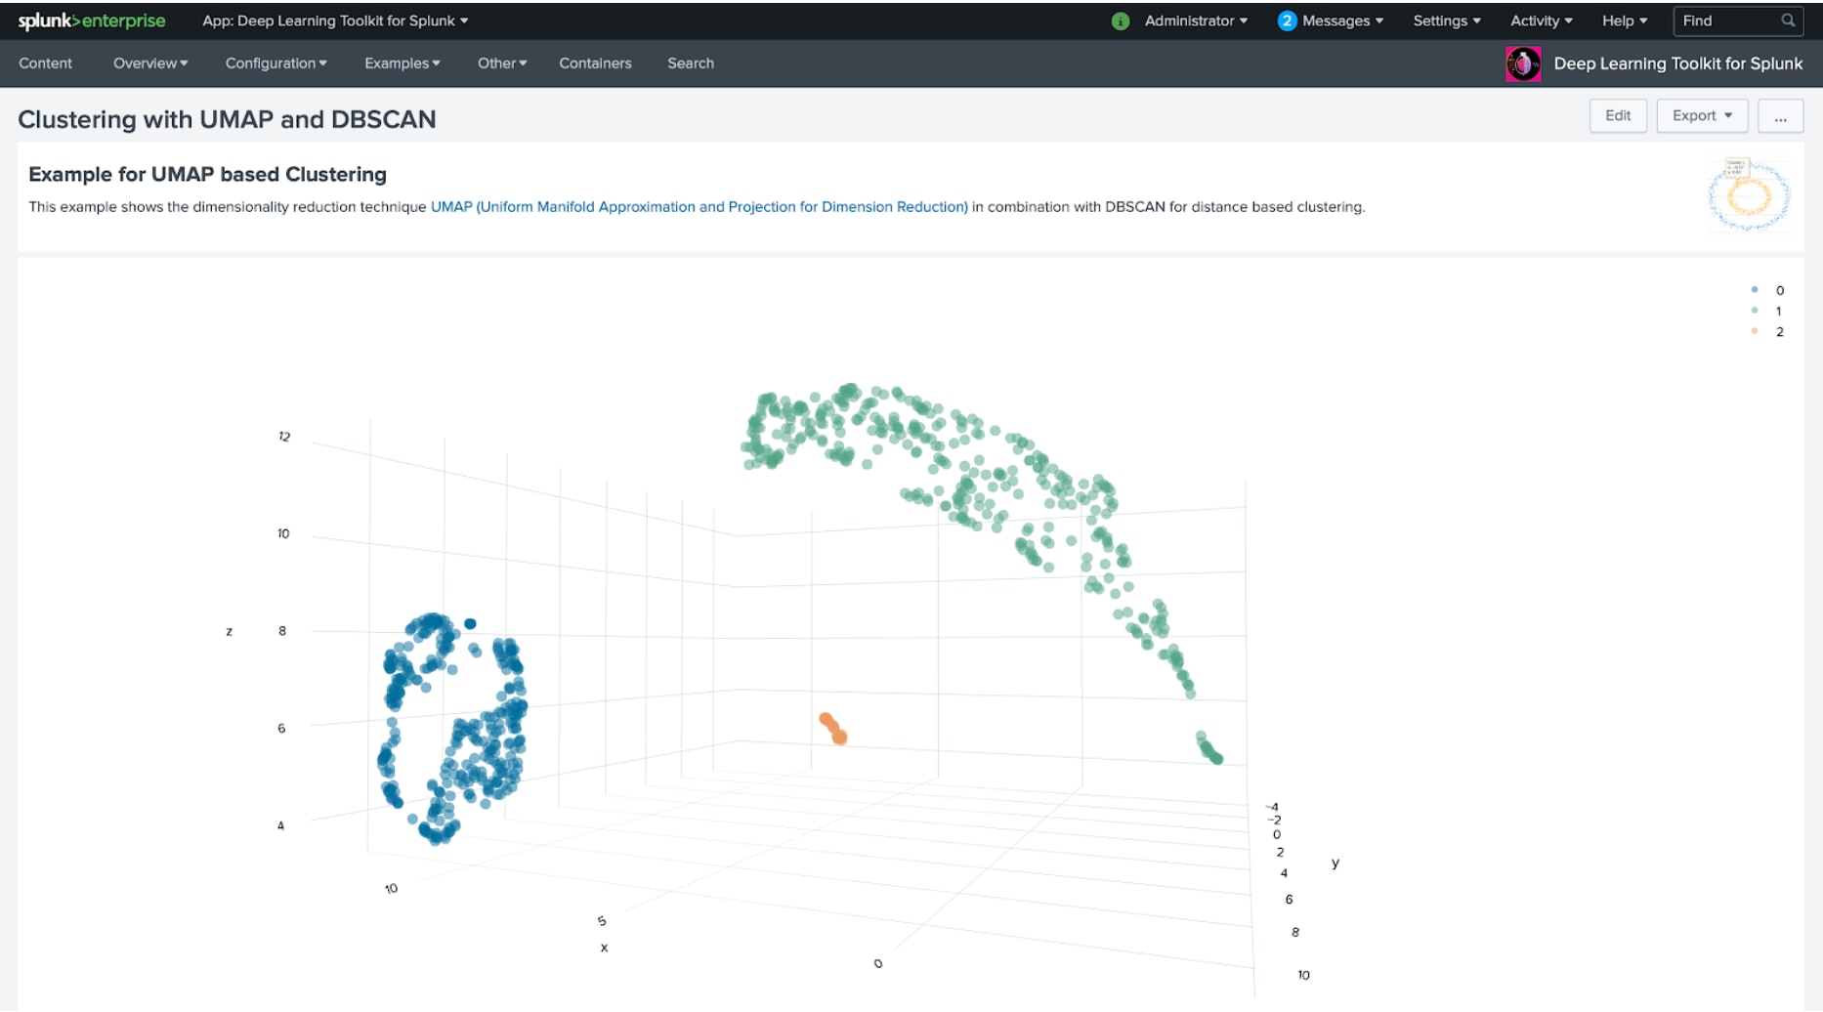Expand the Overview navigation menu

point(150,63)
